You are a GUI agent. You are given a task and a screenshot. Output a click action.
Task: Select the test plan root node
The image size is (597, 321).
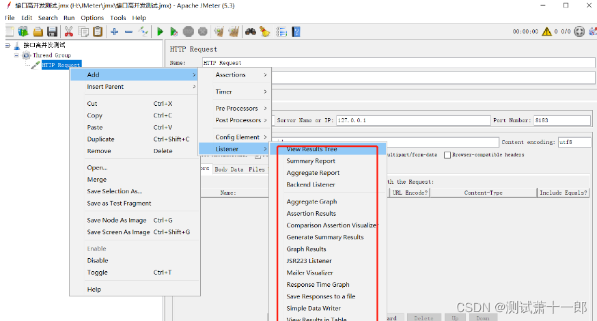tap(44, 45)
